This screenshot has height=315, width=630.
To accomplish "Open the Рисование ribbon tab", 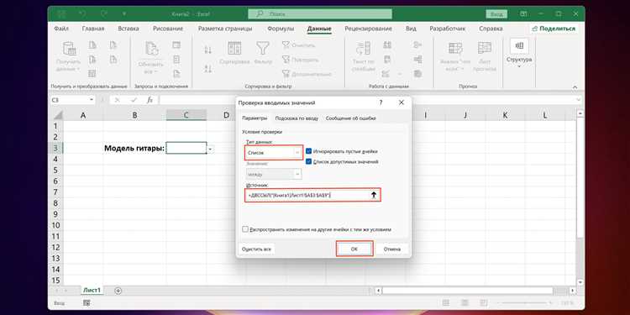I will [x=168, y=29].
